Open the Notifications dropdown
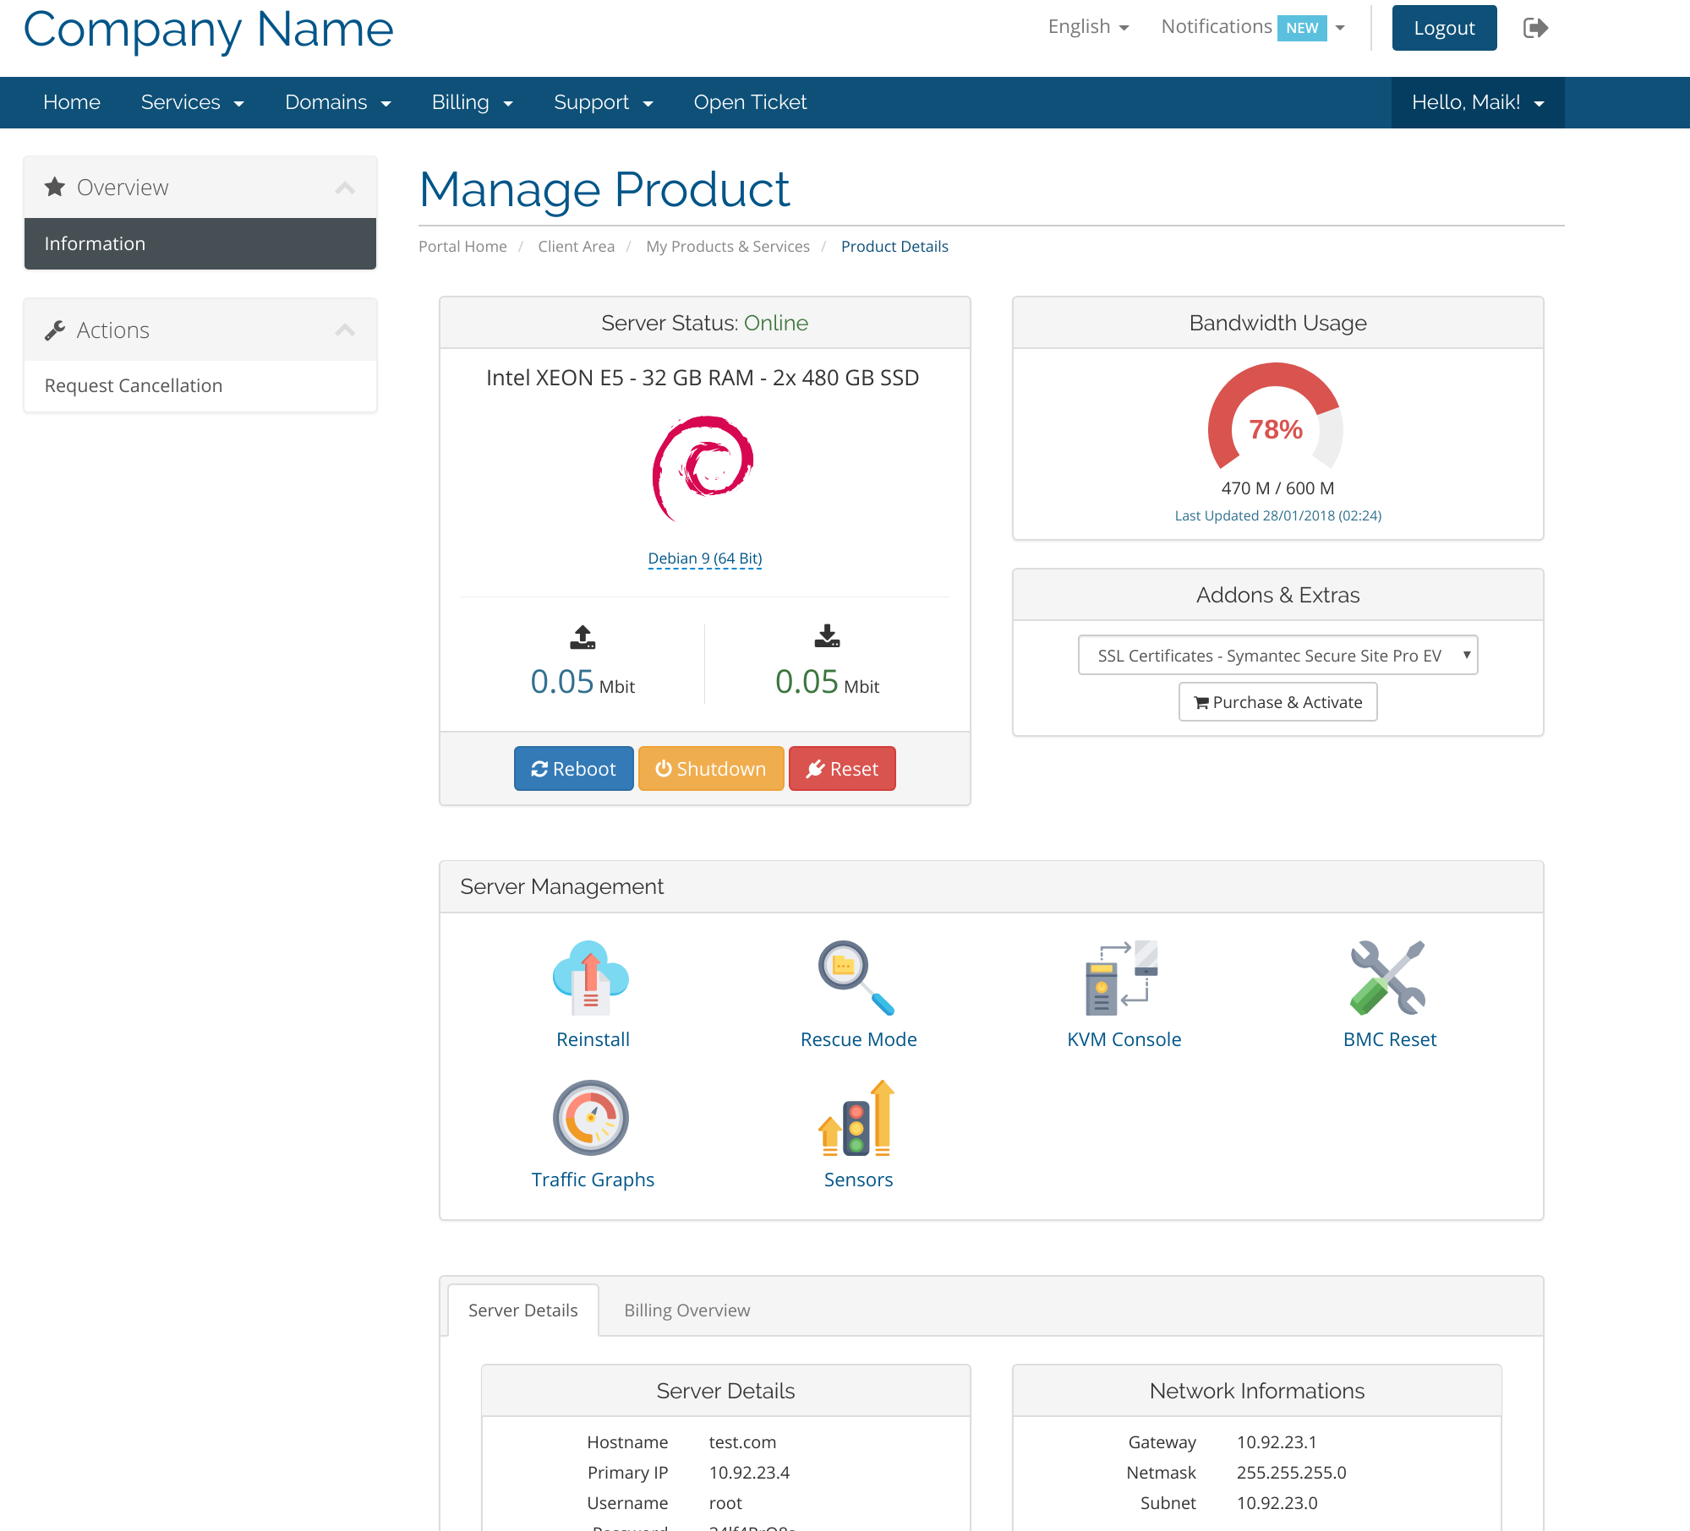 1253,27
